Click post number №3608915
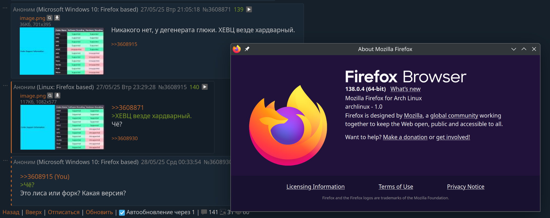Viewport: 550px width, 218px height. click(x=172, y=87)
